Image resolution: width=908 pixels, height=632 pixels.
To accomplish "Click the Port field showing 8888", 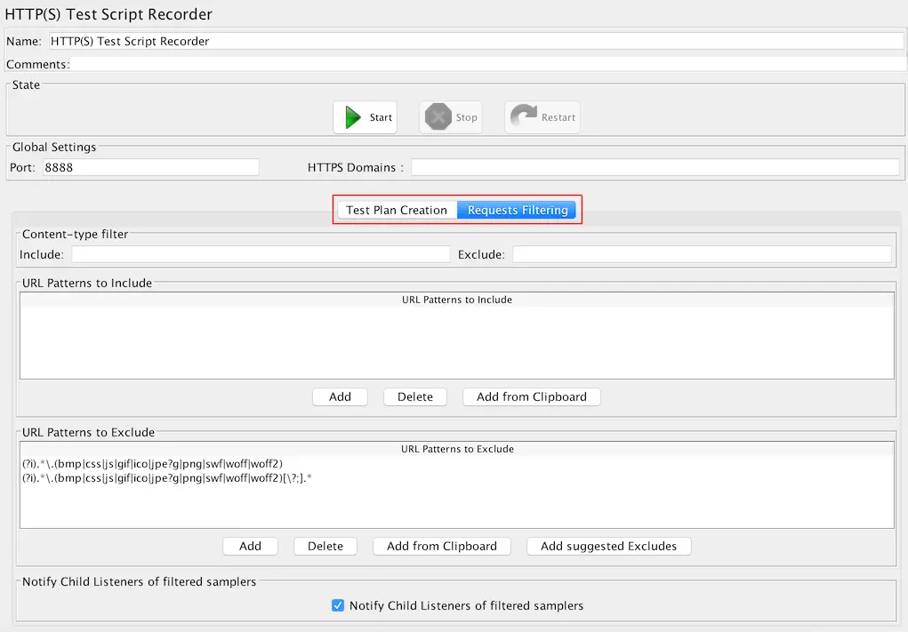I will click(150, 167).
